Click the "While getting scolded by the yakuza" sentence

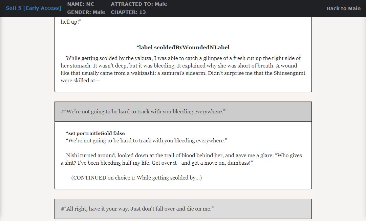point(109,58)
